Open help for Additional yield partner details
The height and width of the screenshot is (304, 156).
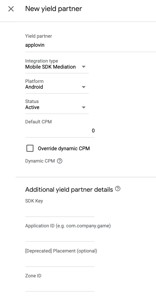pyautogui.click(x=118, y=189)
